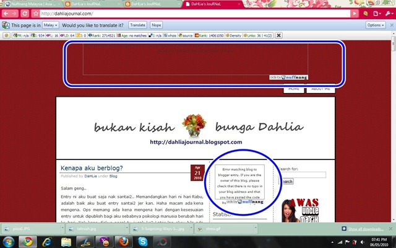Click the I: 934 indexed pages item
Viewport: 396px width, 248px height.
pos(37,35)
